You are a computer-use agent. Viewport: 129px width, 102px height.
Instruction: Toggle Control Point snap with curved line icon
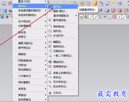(x=100, y=17)
